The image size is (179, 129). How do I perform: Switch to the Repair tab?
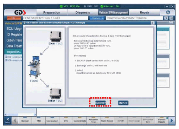click(144, 12)
